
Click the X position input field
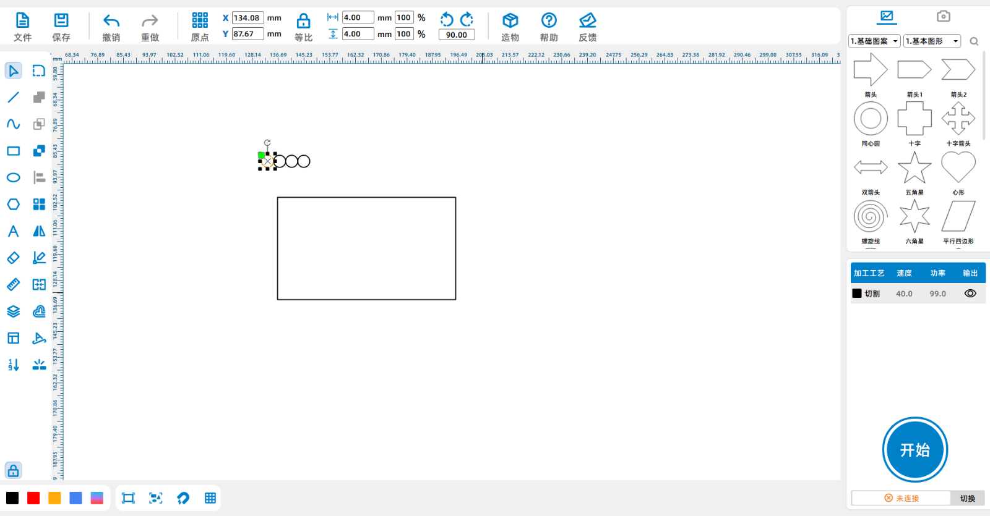(x=247, y=18)
